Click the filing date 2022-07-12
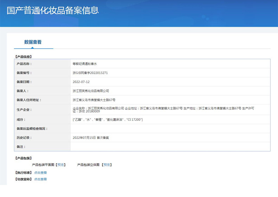Screen dimensions: 278x197 pos(81,82)
